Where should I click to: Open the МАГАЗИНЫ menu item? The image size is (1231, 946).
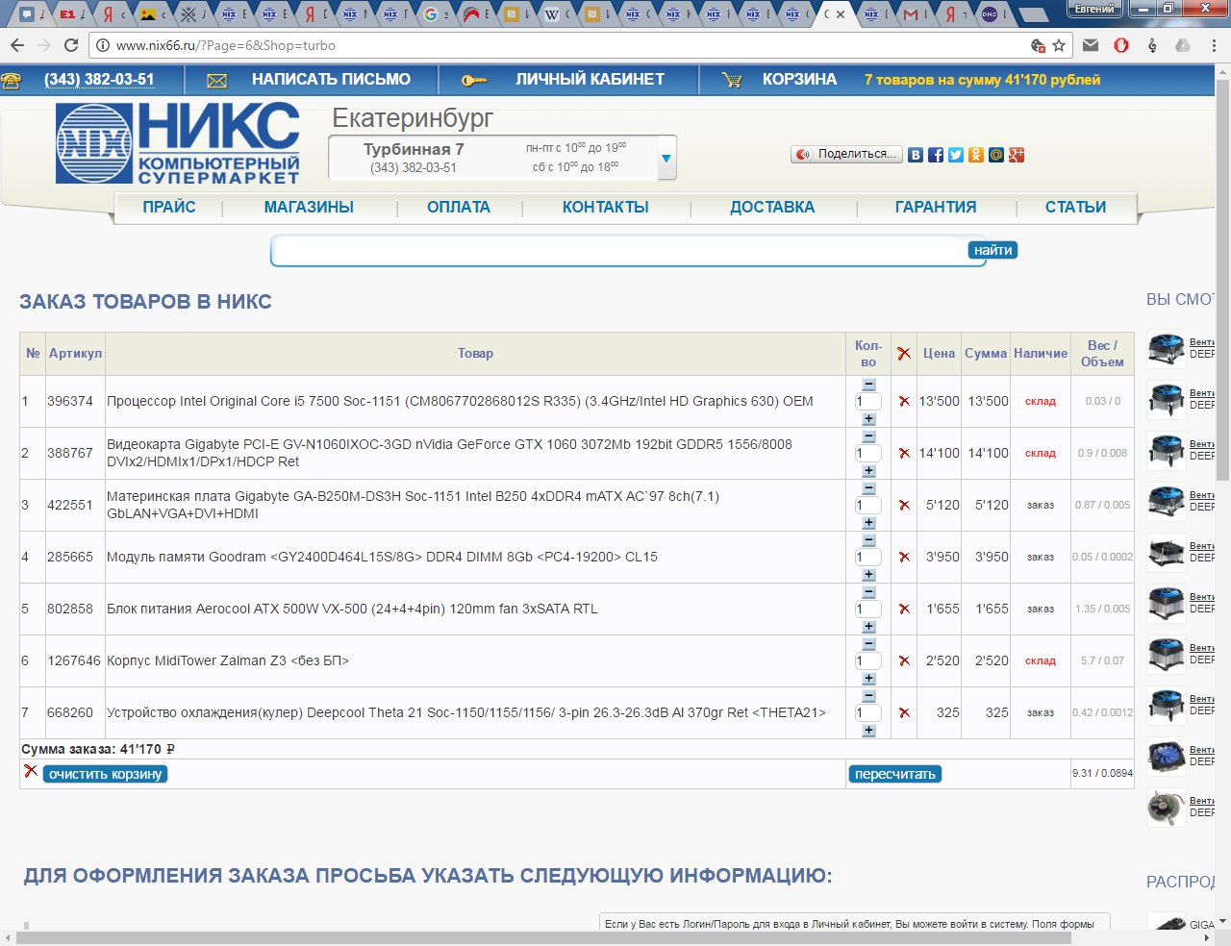309,208
